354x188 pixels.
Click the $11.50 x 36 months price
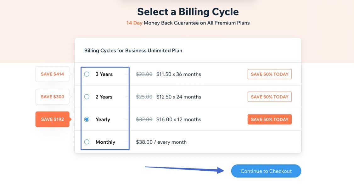(x=178, y=74)
